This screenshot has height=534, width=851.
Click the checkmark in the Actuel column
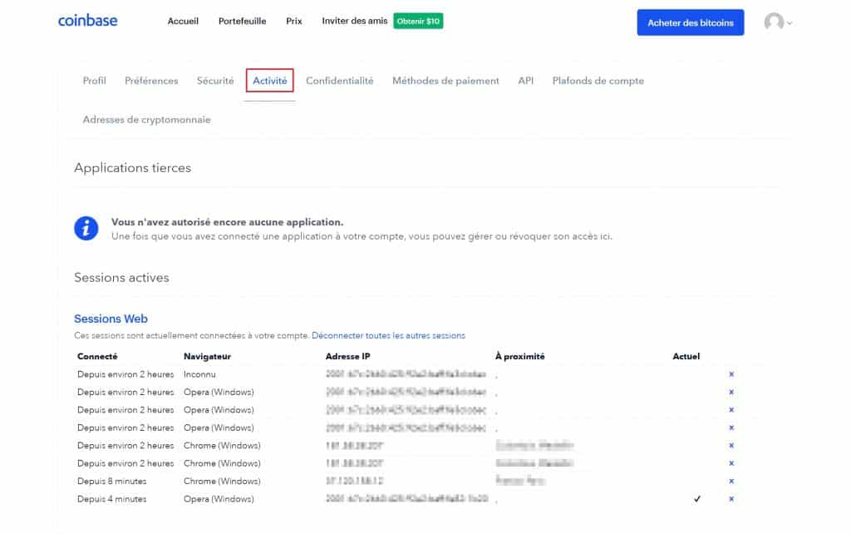(697, 499)
